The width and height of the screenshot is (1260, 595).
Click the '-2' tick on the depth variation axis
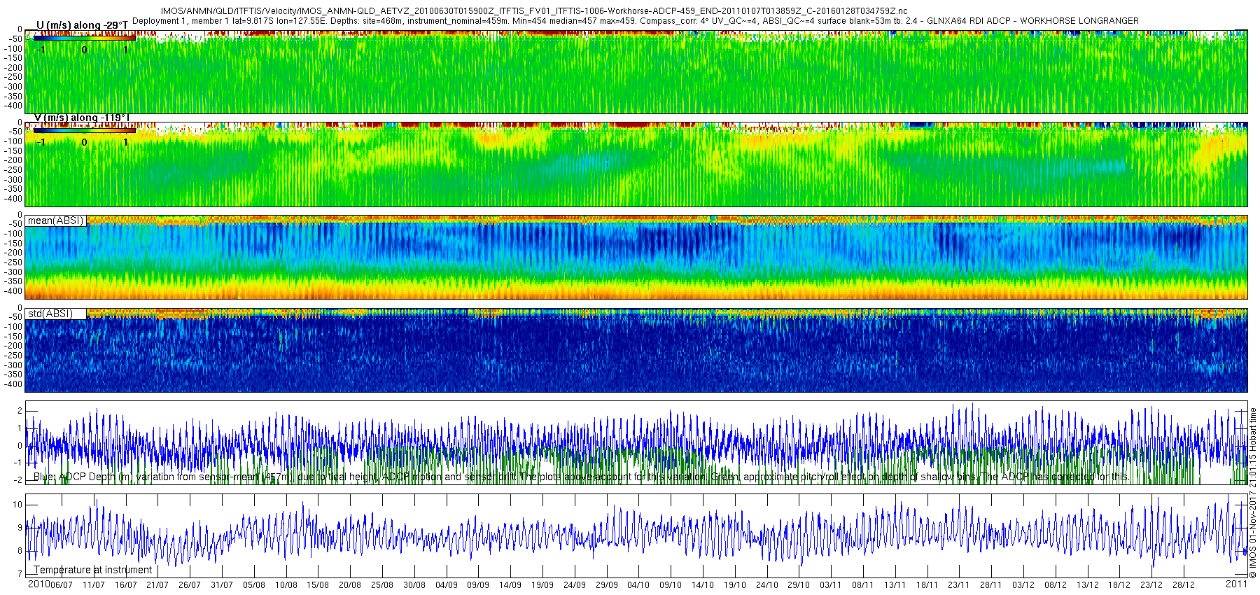click(17, 480)
